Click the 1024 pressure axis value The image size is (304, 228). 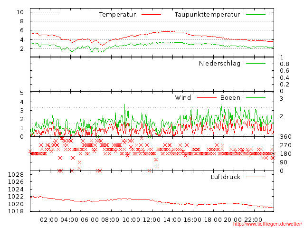[16, 189]
